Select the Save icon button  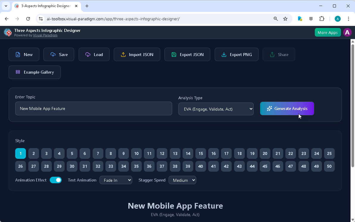click(x=52, y=54)
